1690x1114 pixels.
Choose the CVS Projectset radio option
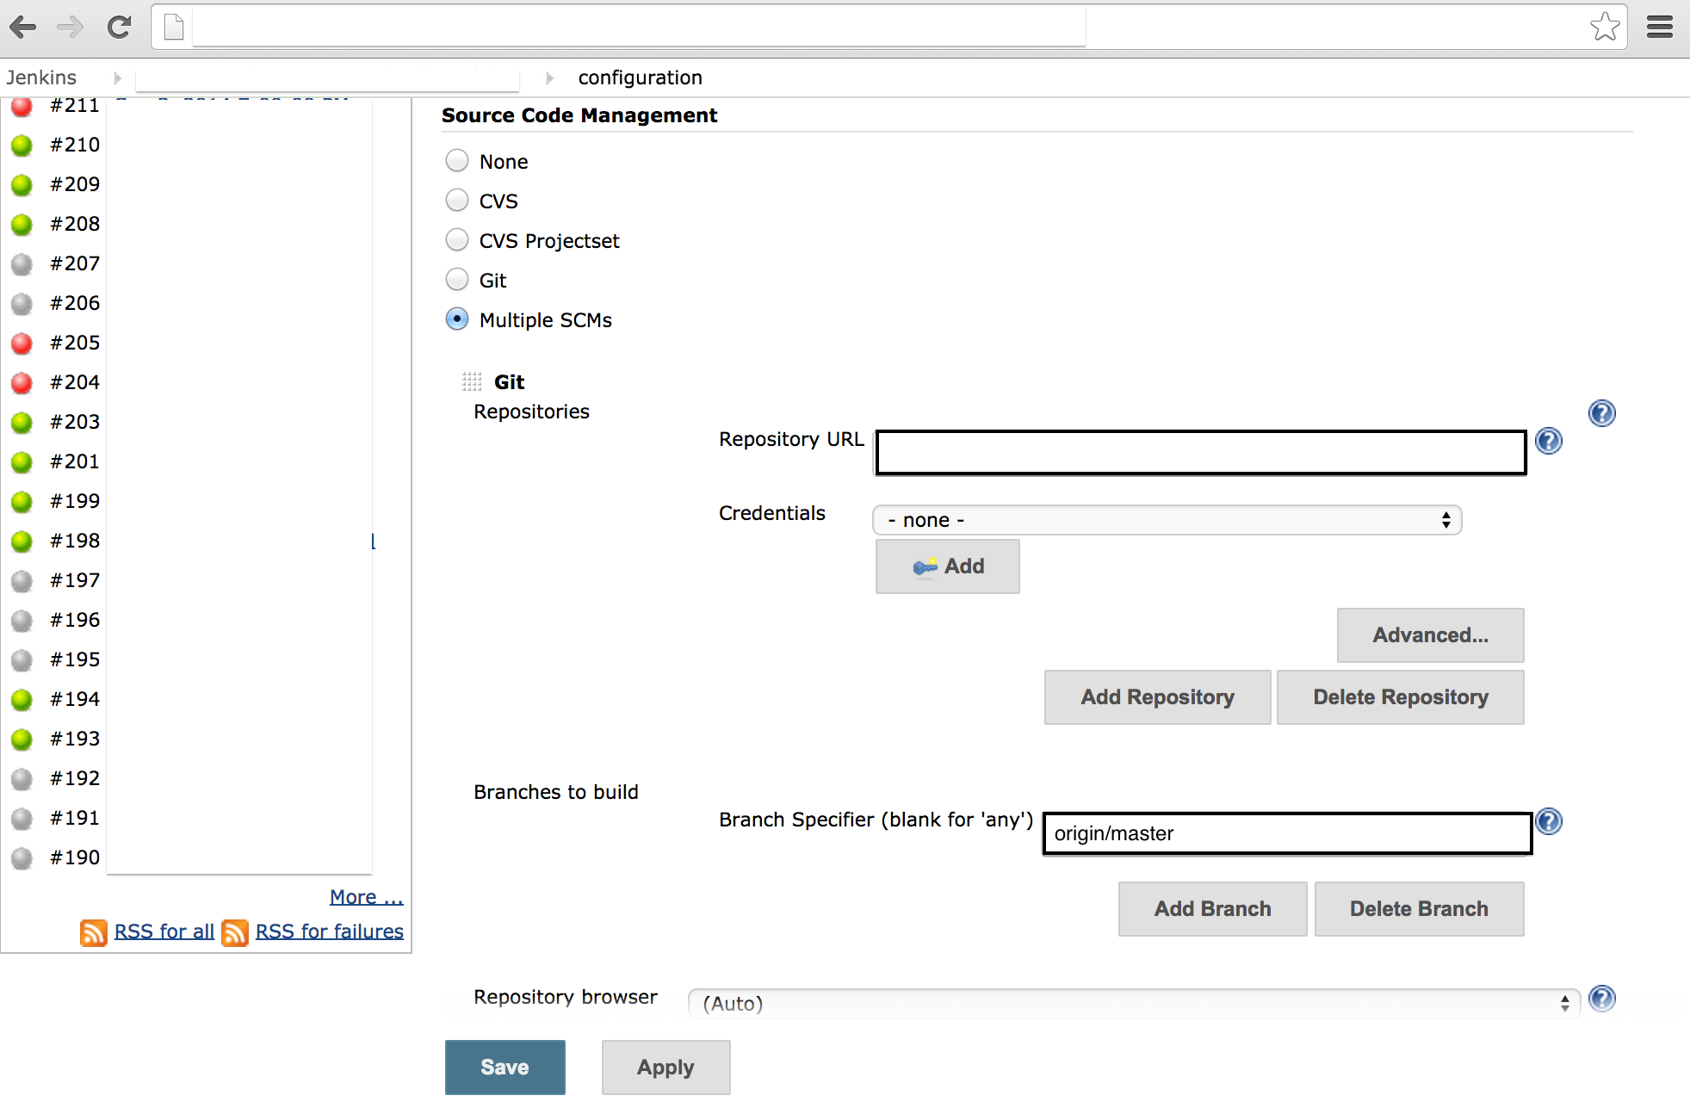click(457, 240)
